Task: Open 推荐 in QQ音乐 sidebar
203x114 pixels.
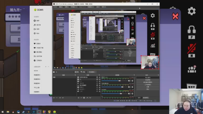Action: 36,21
